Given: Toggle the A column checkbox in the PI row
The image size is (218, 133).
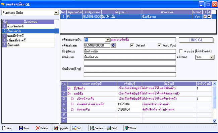Looking at the screenshot, I should pyautogui.click(x=209, y=17).
